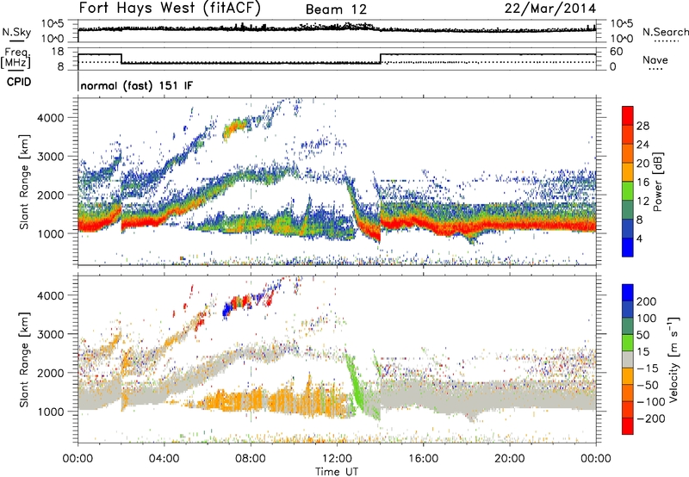
Task: Select the '4' tick on Power colorbar
Action: coord(640,239)
